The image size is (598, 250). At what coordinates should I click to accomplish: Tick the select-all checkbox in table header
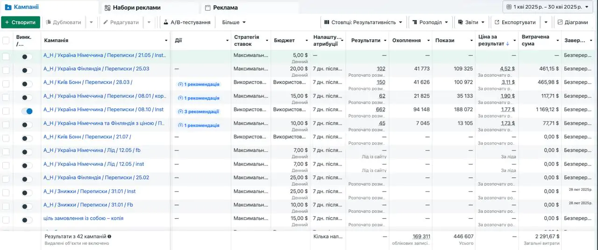click(x=6, y=41)
